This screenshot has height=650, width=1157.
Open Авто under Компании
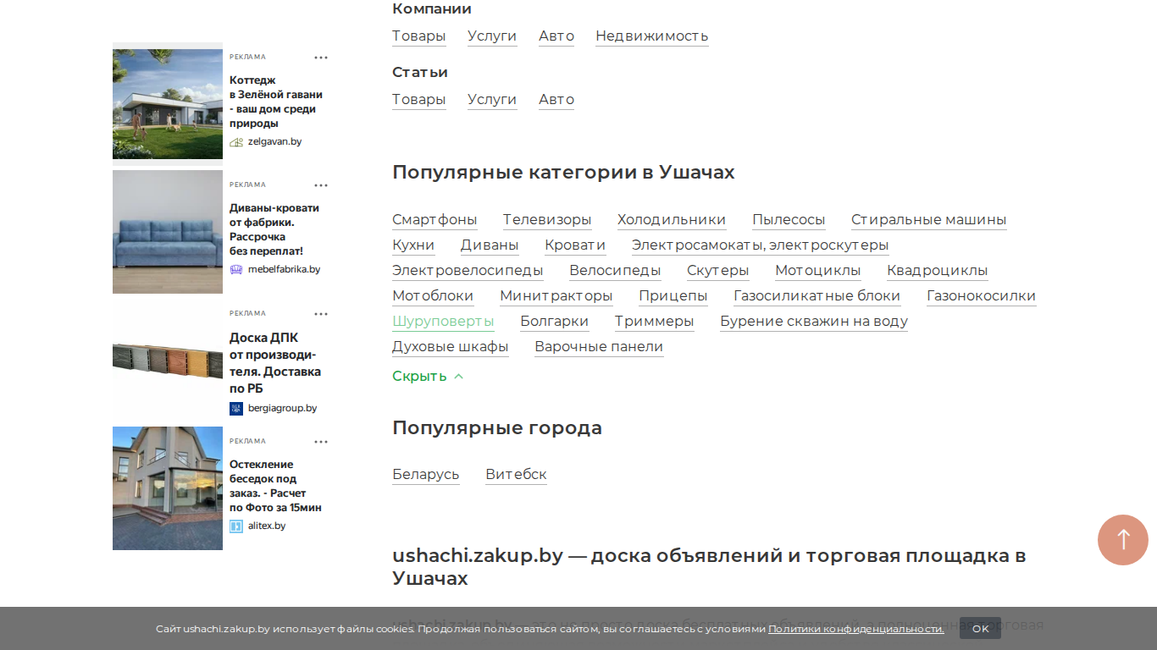556,36
